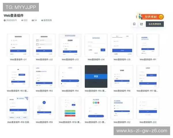Choose the Web登录组件-中10 thumbnail
Image resolution: width=173 pixels, height=138 pixels.
70,108
